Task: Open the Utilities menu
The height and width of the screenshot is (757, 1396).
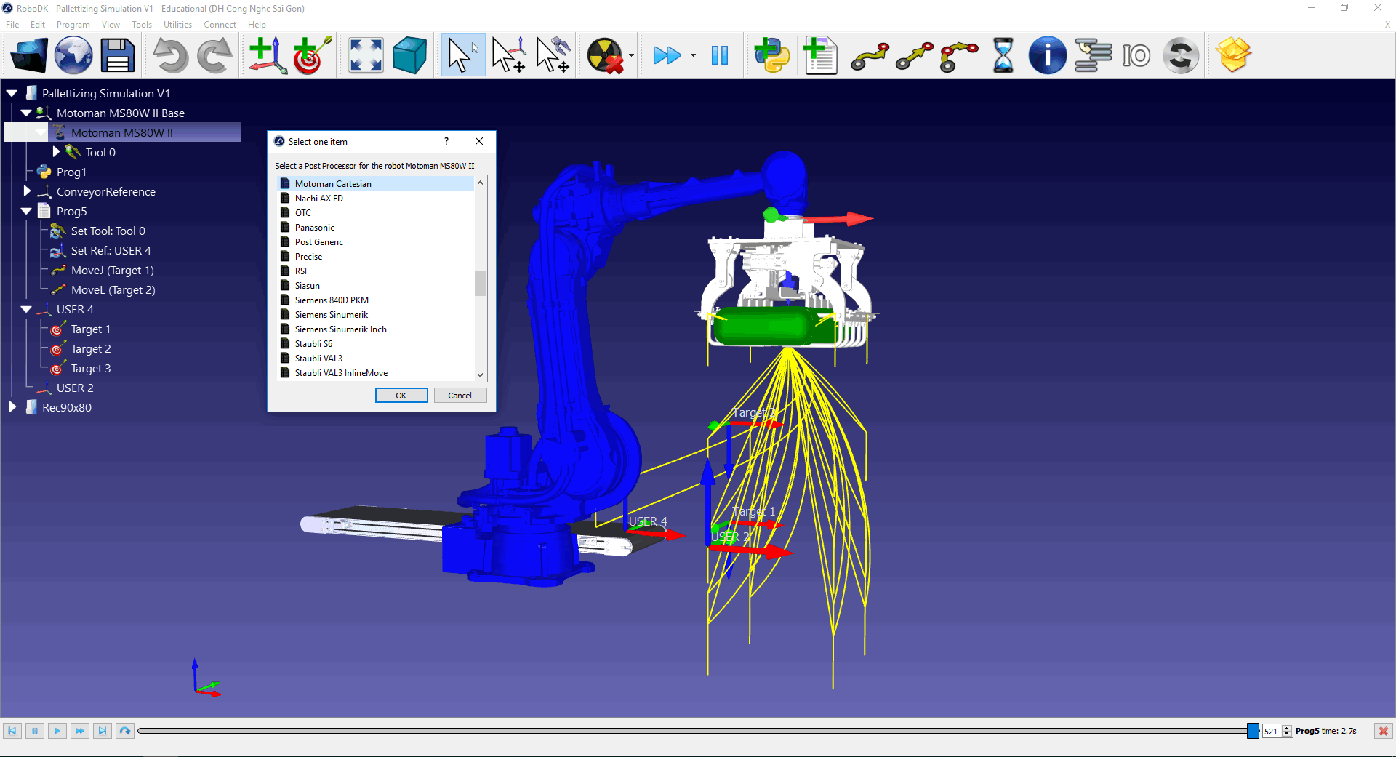Action: click(x=177, y=25)
